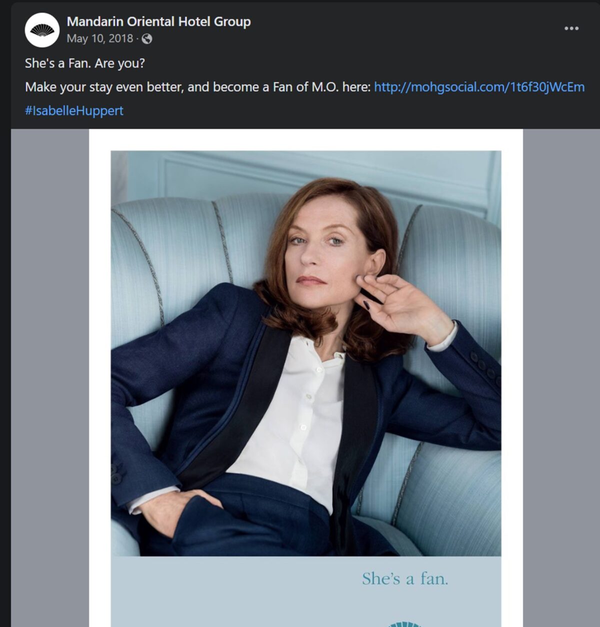
Task: Click the #IsabelleHuppert hashtag
Action: point(74,110)
